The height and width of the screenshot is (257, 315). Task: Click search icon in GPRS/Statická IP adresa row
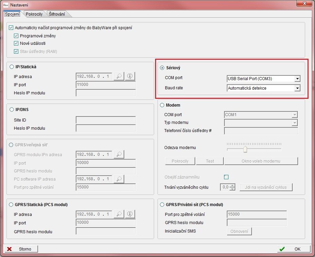119,214
